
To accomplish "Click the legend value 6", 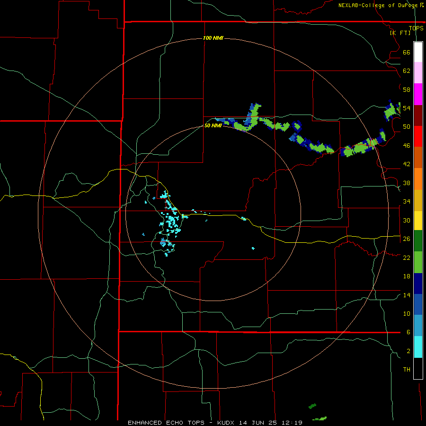I will [x=408, y=332].
